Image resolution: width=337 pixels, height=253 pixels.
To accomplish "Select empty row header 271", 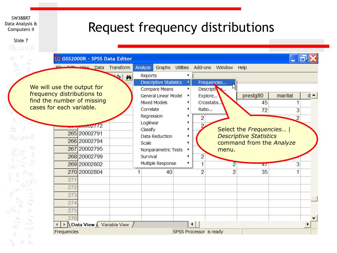I will point(66,180).
